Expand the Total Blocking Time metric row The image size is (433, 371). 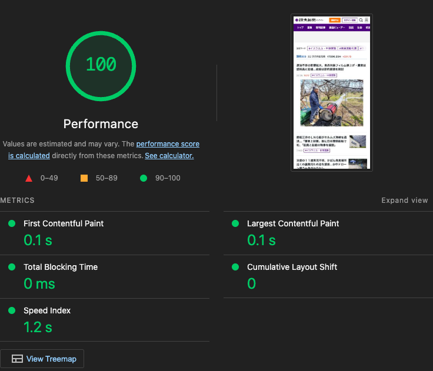click(105, 276)
